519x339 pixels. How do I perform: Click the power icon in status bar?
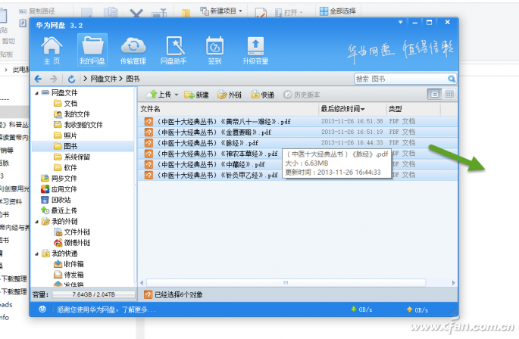click(42, 309)
